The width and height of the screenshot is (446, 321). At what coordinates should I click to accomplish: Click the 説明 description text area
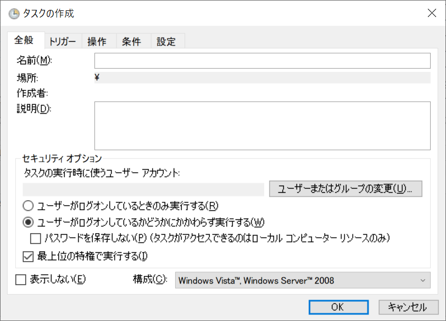[x=262, y=126]
